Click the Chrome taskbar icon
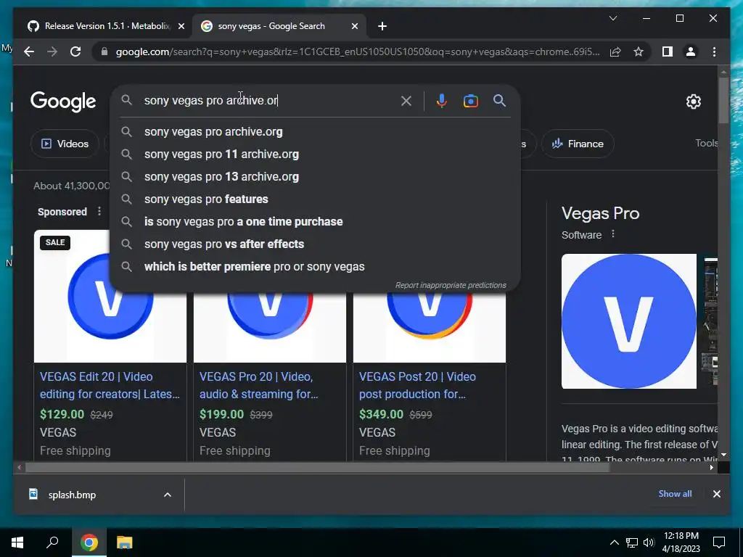743x557 pixels. [x=89, y=542]
